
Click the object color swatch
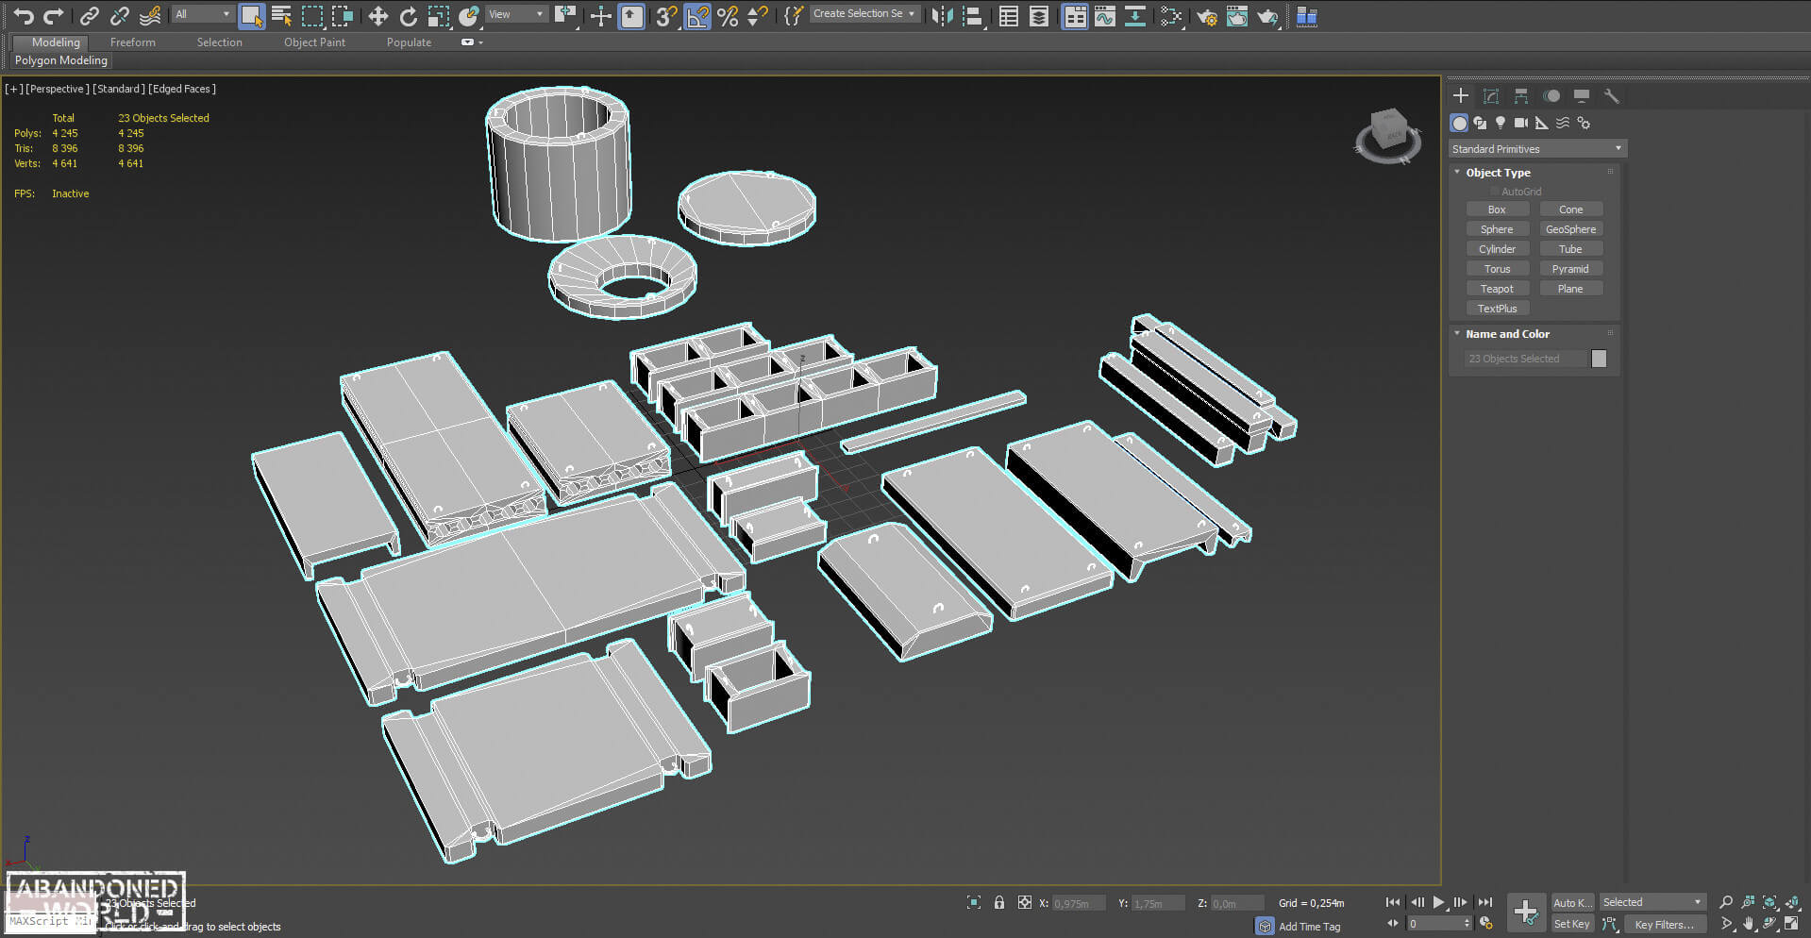[x=1599, y=359]
